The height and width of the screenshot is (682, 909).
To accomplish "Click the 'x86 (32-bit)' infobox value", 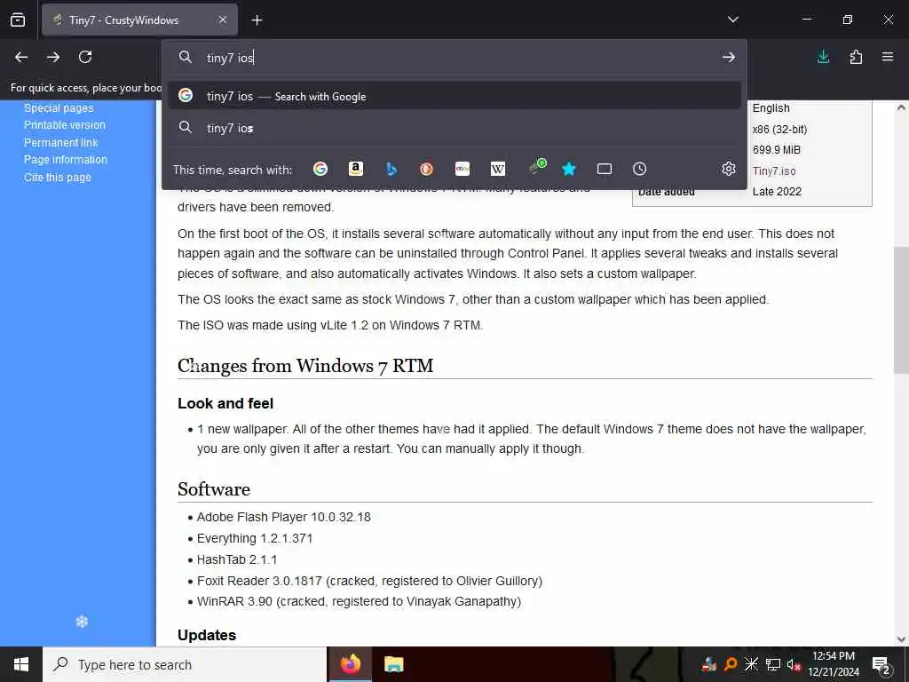I will [779, 130].
